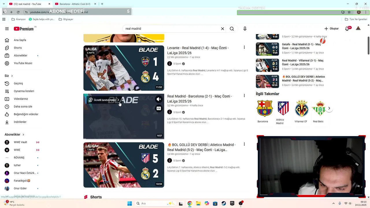Open the Levante - Real Madrid video thumbnail

coord(124,68)
